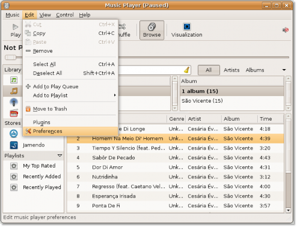
Task: Open the View menu
Action: click(x=45, y=15)
